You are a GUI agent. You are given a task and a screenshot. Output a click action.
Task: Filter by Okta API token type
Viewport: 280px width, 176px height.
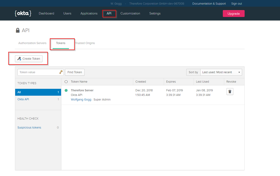tap(23, 99)
